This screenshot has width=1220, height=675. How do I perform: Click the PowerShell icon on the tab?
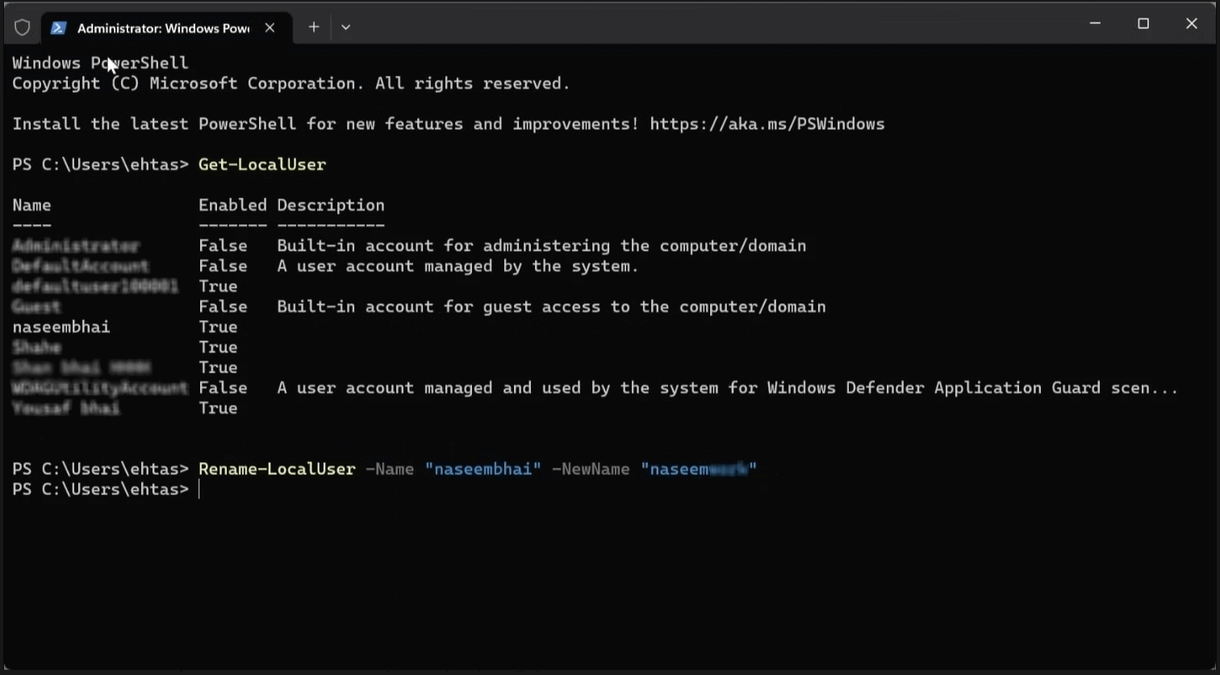tap(58, 27)
